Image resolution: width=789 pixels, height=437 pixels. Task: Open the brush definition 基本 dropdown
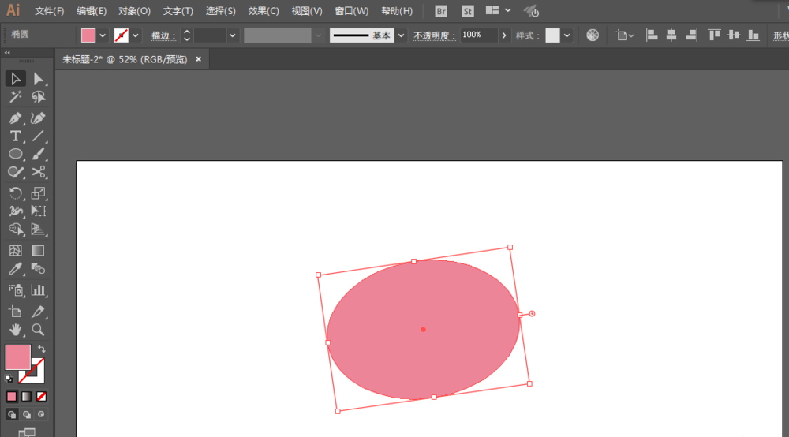(401, 35)
